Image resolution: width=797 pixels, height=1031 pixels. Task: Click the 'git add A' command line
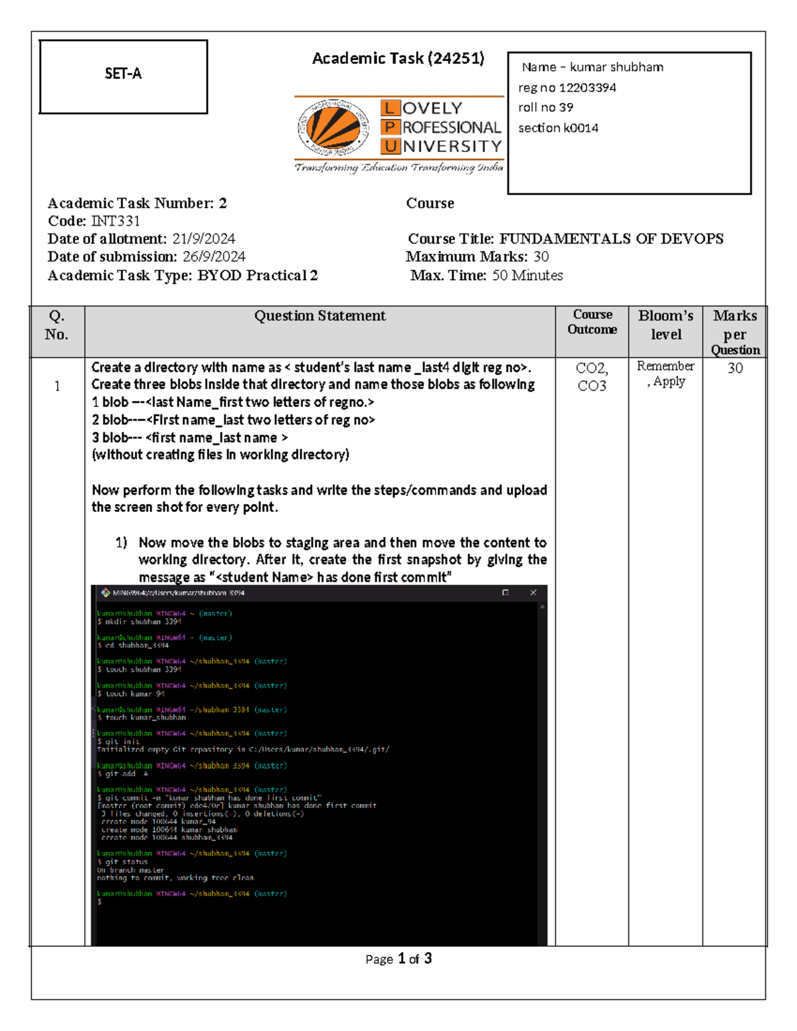123,774
